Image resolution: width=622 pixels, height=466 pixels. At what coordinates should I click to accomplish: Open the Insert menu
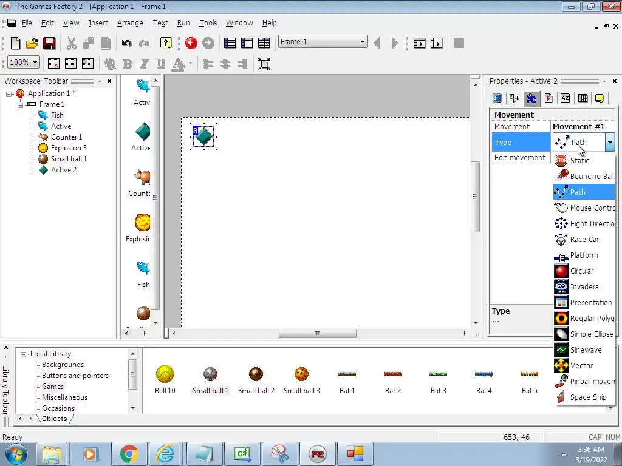(98, 23)
